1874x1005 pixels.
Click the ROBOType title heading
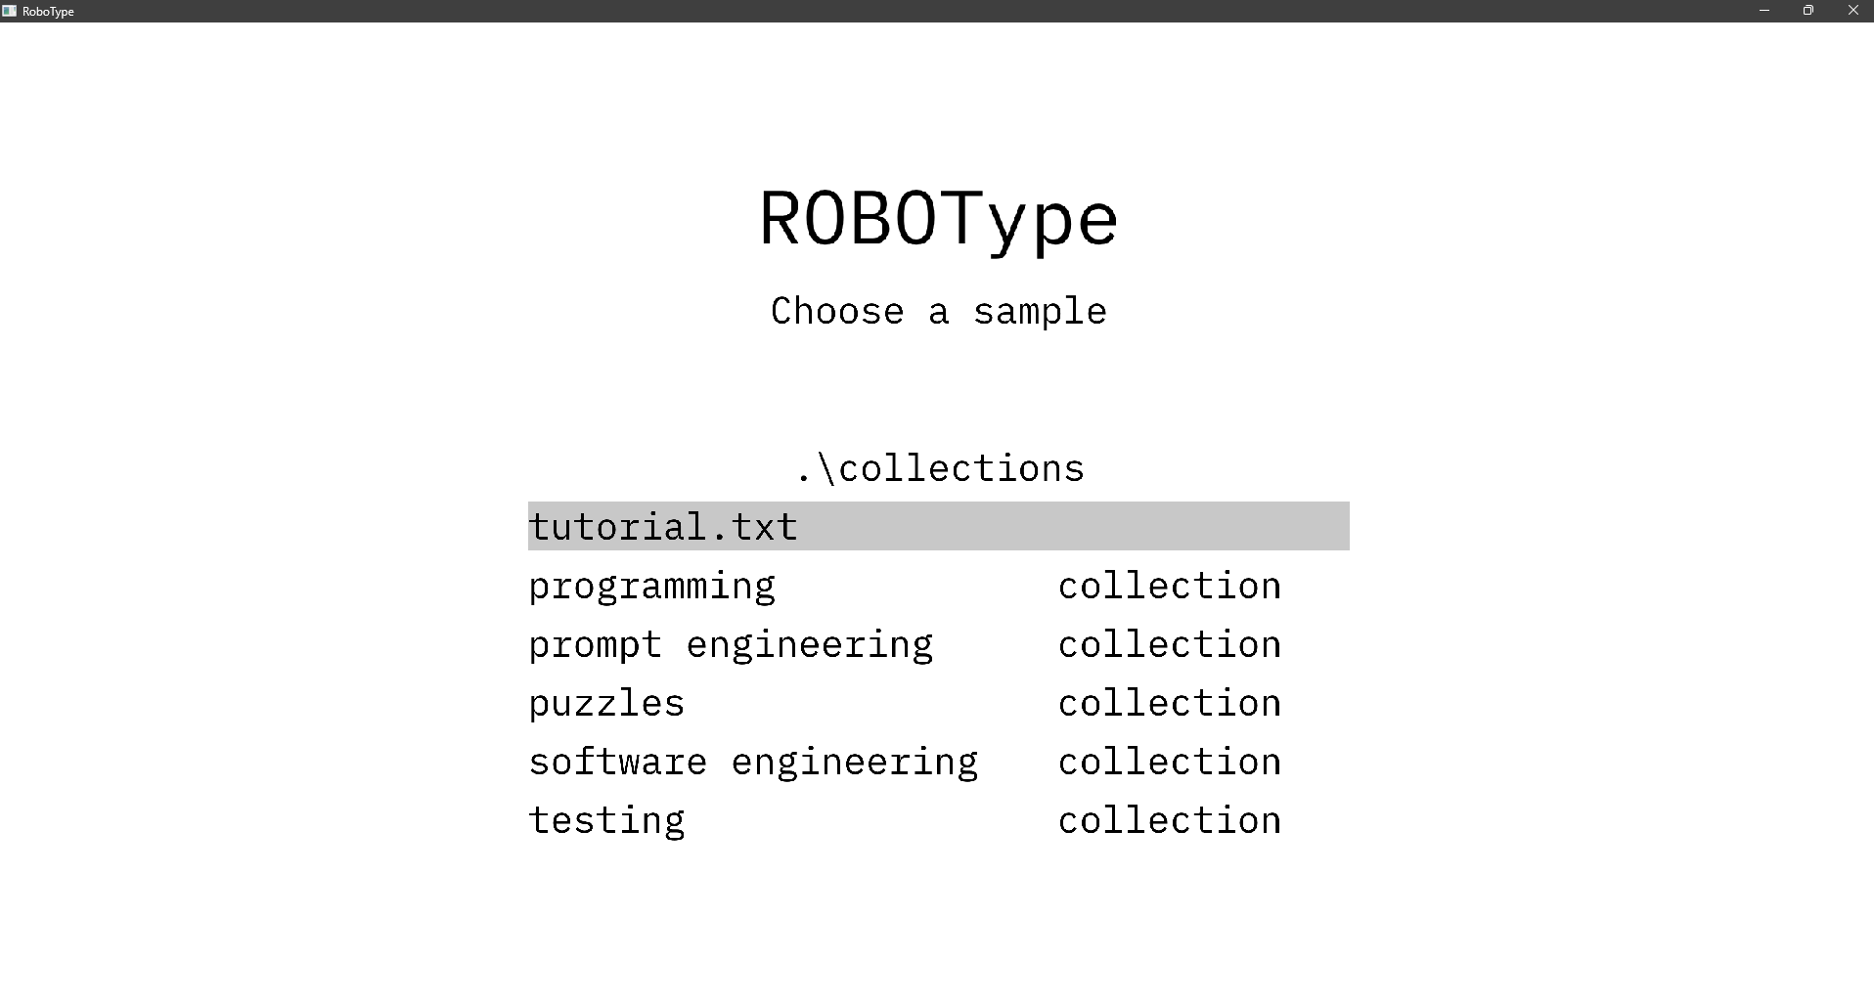(x=938, y=218)
